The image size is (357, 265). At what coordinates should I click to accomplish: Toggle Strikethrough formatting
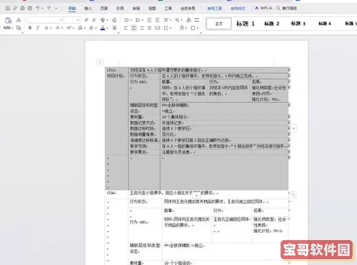coord(58,28)
